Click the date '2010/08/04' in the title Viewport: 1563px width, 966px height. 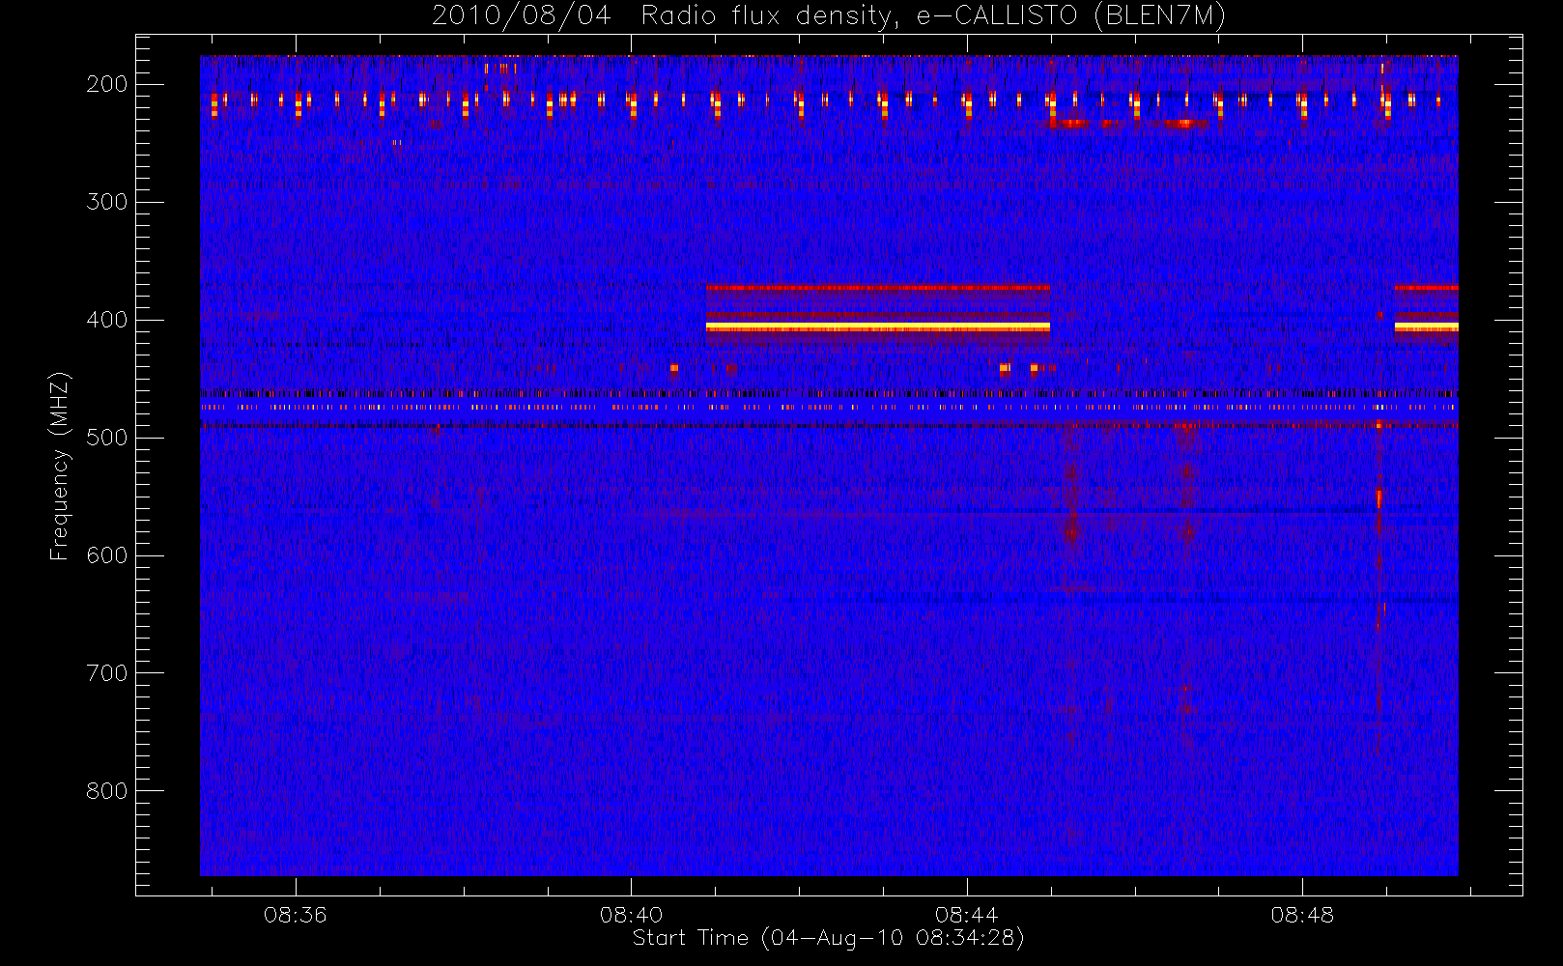521,16
